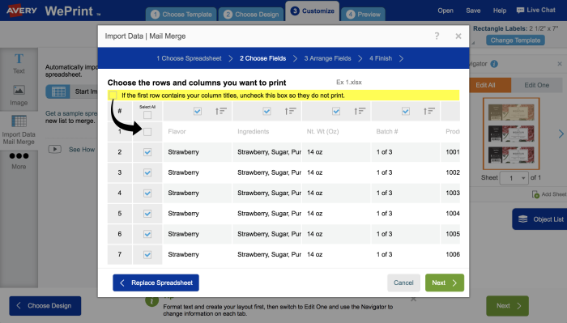Image resolution: width=567 pixels, height=323 pixels.
Task: Sort the Batch # column
Action: (429, 111)
